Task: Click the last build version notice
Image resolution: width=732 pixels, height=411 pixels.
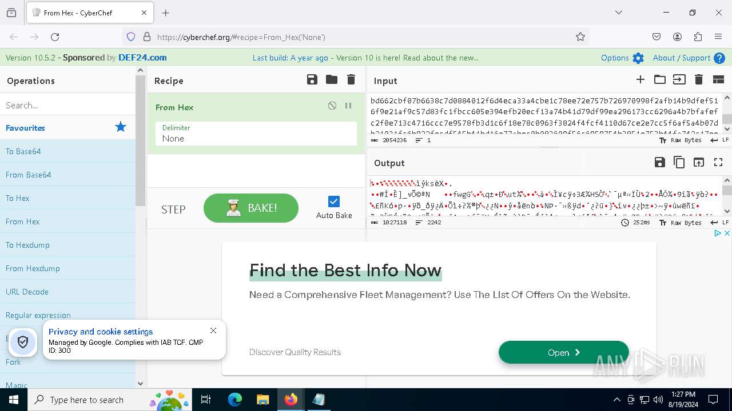Action: (365, 58)
